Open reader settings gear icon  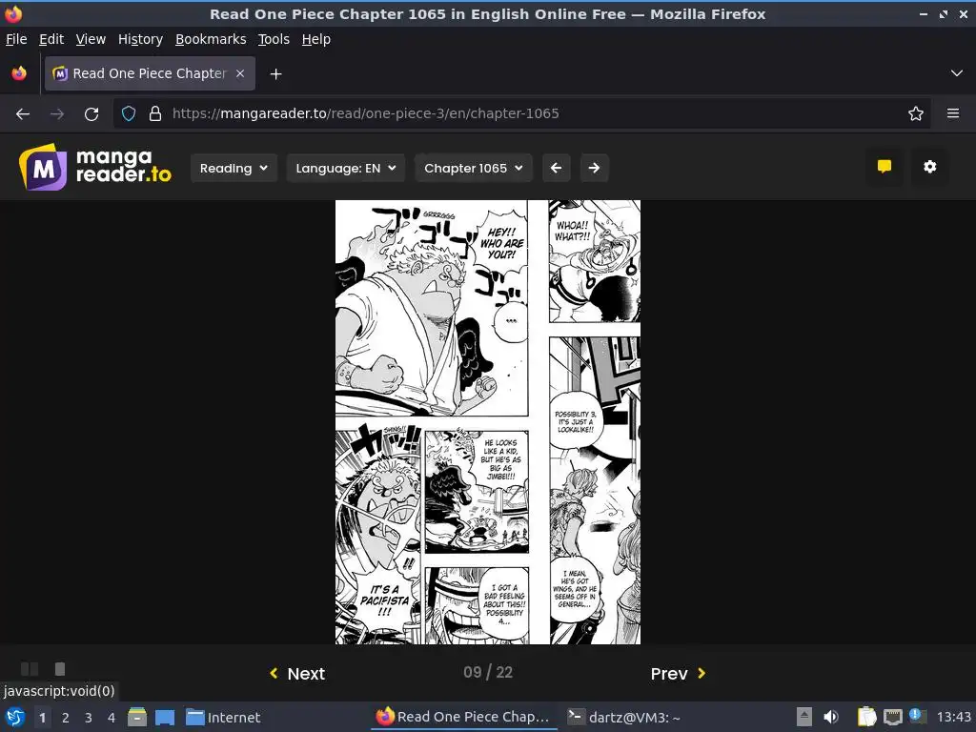930,167
